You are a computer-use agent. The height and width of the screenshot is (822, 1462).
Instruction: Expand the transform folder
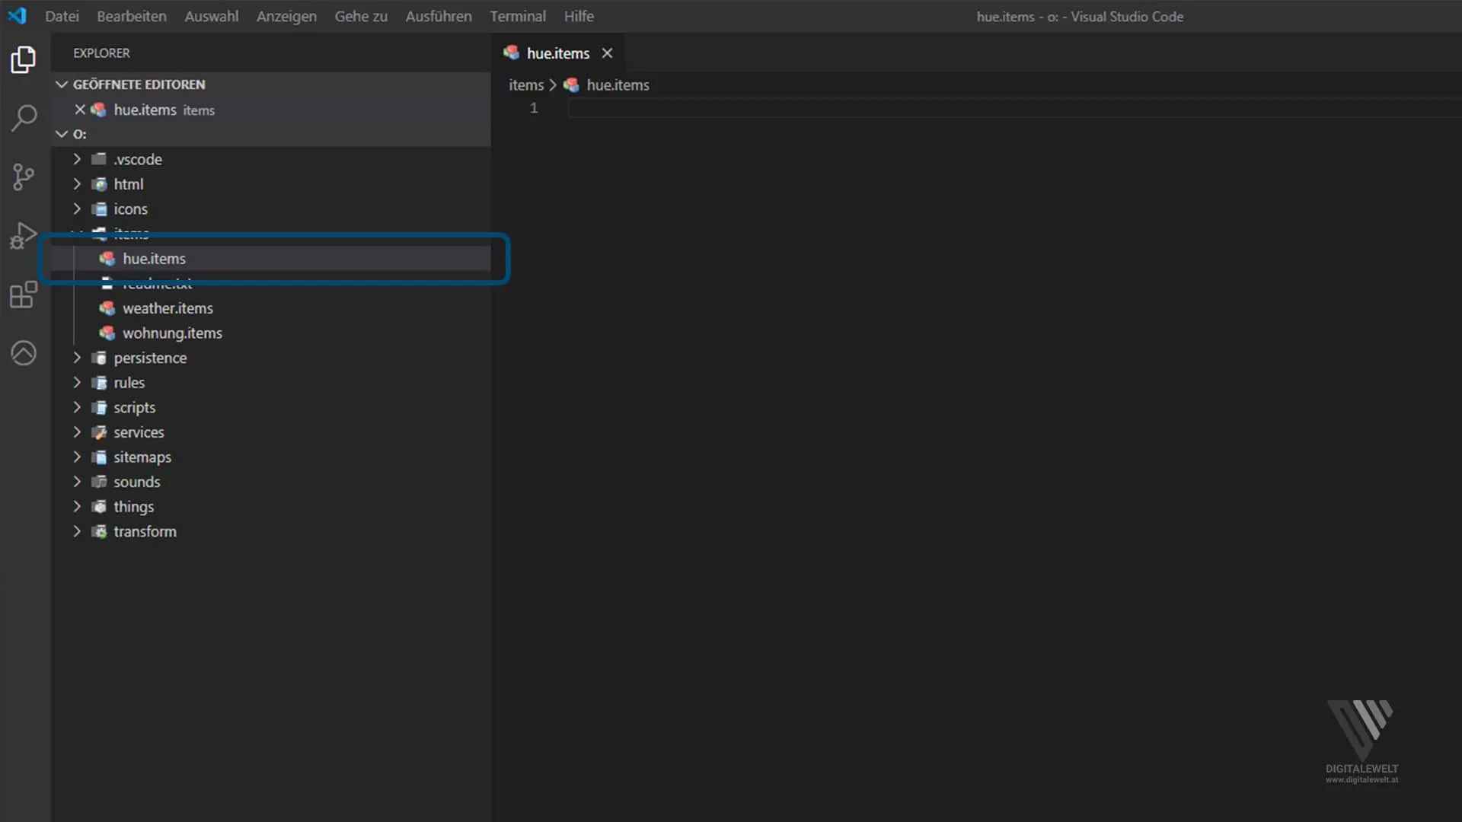77,531
